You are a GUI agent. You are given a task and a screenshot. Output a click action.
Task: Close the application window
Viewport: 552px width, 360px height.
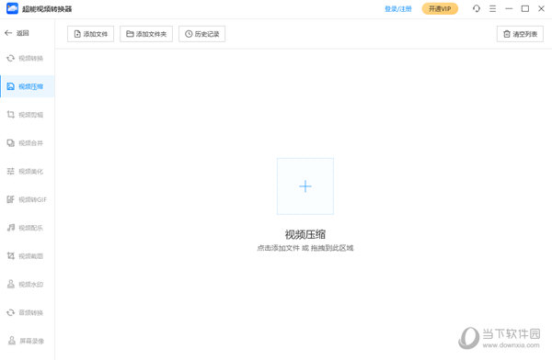(x=541, y=8)
